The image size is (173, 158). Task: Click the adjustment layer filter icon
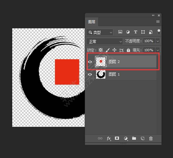pyautogui.click(x=128, y=32)
